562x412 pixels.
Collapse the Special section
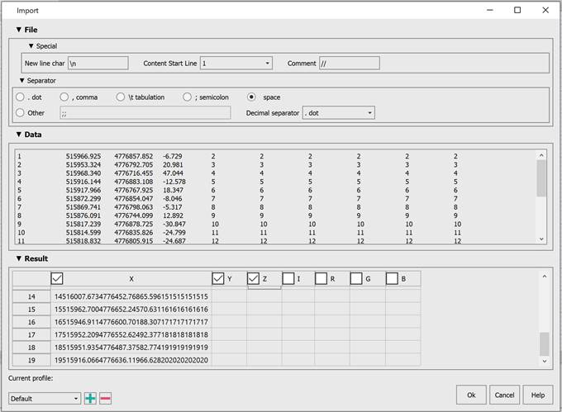(x=31, y=46)
